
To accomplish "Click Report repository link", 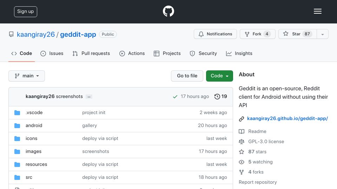I will (258, 182).
